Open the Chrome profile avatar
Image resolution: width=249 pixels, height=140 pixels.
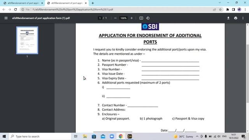[239, 9]
